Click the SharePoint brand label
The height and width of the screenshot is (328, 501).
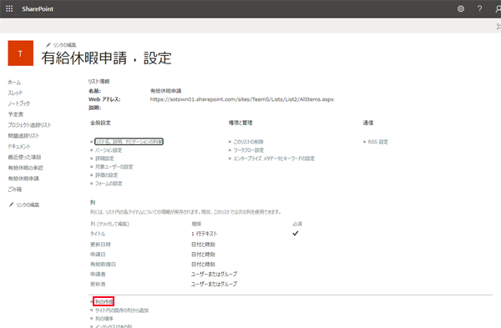click(x=38, y=9)
